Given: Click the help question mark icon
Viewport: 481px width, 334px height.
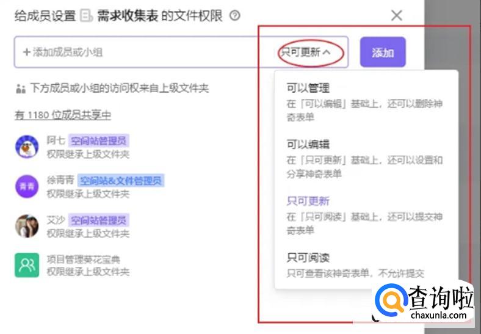Looking at the screenshot, I should coord(234,15).
